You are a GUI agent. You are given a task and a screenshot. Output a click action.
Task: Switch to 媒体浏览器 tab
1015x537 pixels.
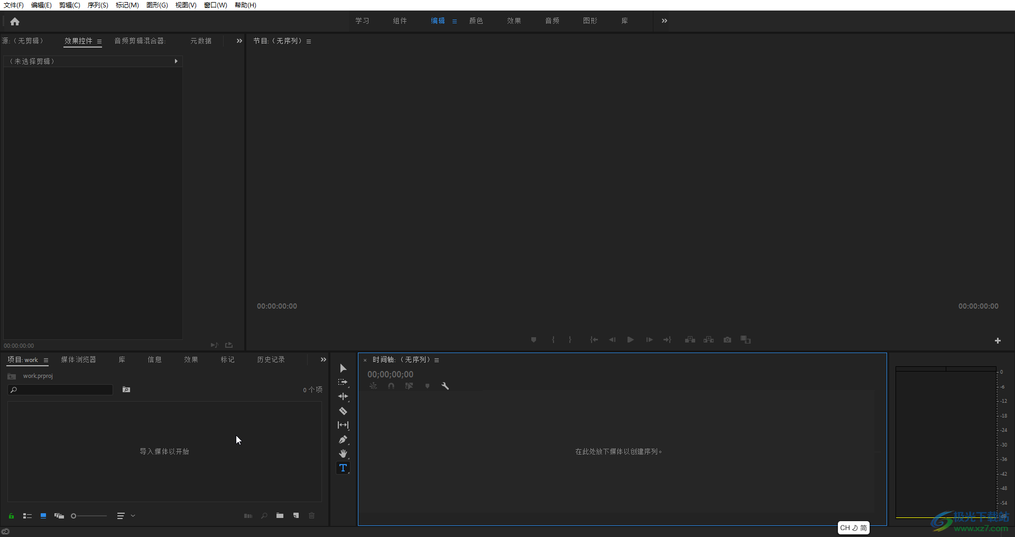tap(78, 359)
